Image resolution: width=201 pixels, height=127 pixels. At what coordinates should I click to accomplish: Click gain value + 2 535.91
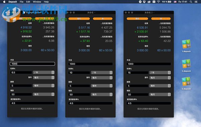[x=141, y=32]
